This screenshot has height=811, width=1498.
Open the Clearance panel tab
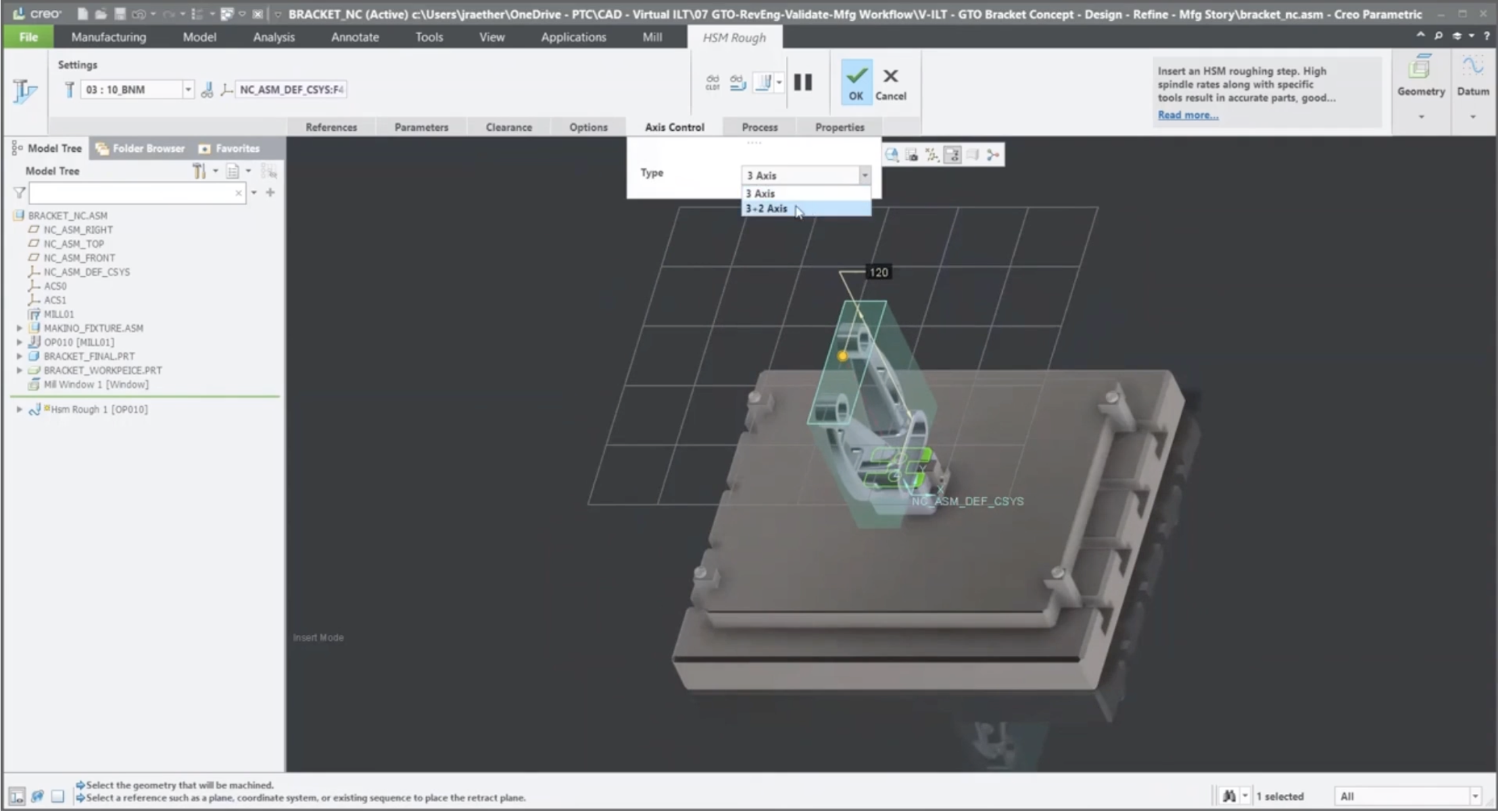(x=509, y=127)
